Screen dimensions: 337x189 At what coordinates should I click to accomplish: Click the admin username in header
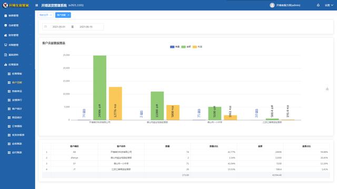(288, 5)
